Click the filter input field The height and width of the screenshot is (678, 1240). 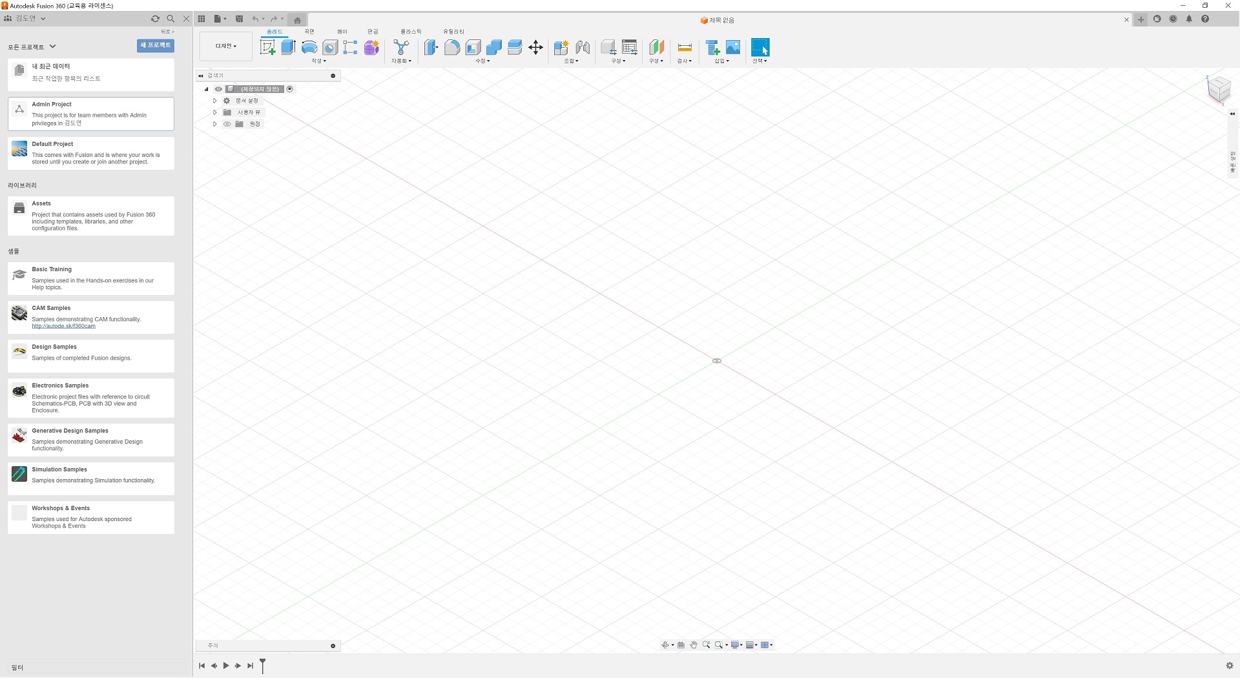97,668
